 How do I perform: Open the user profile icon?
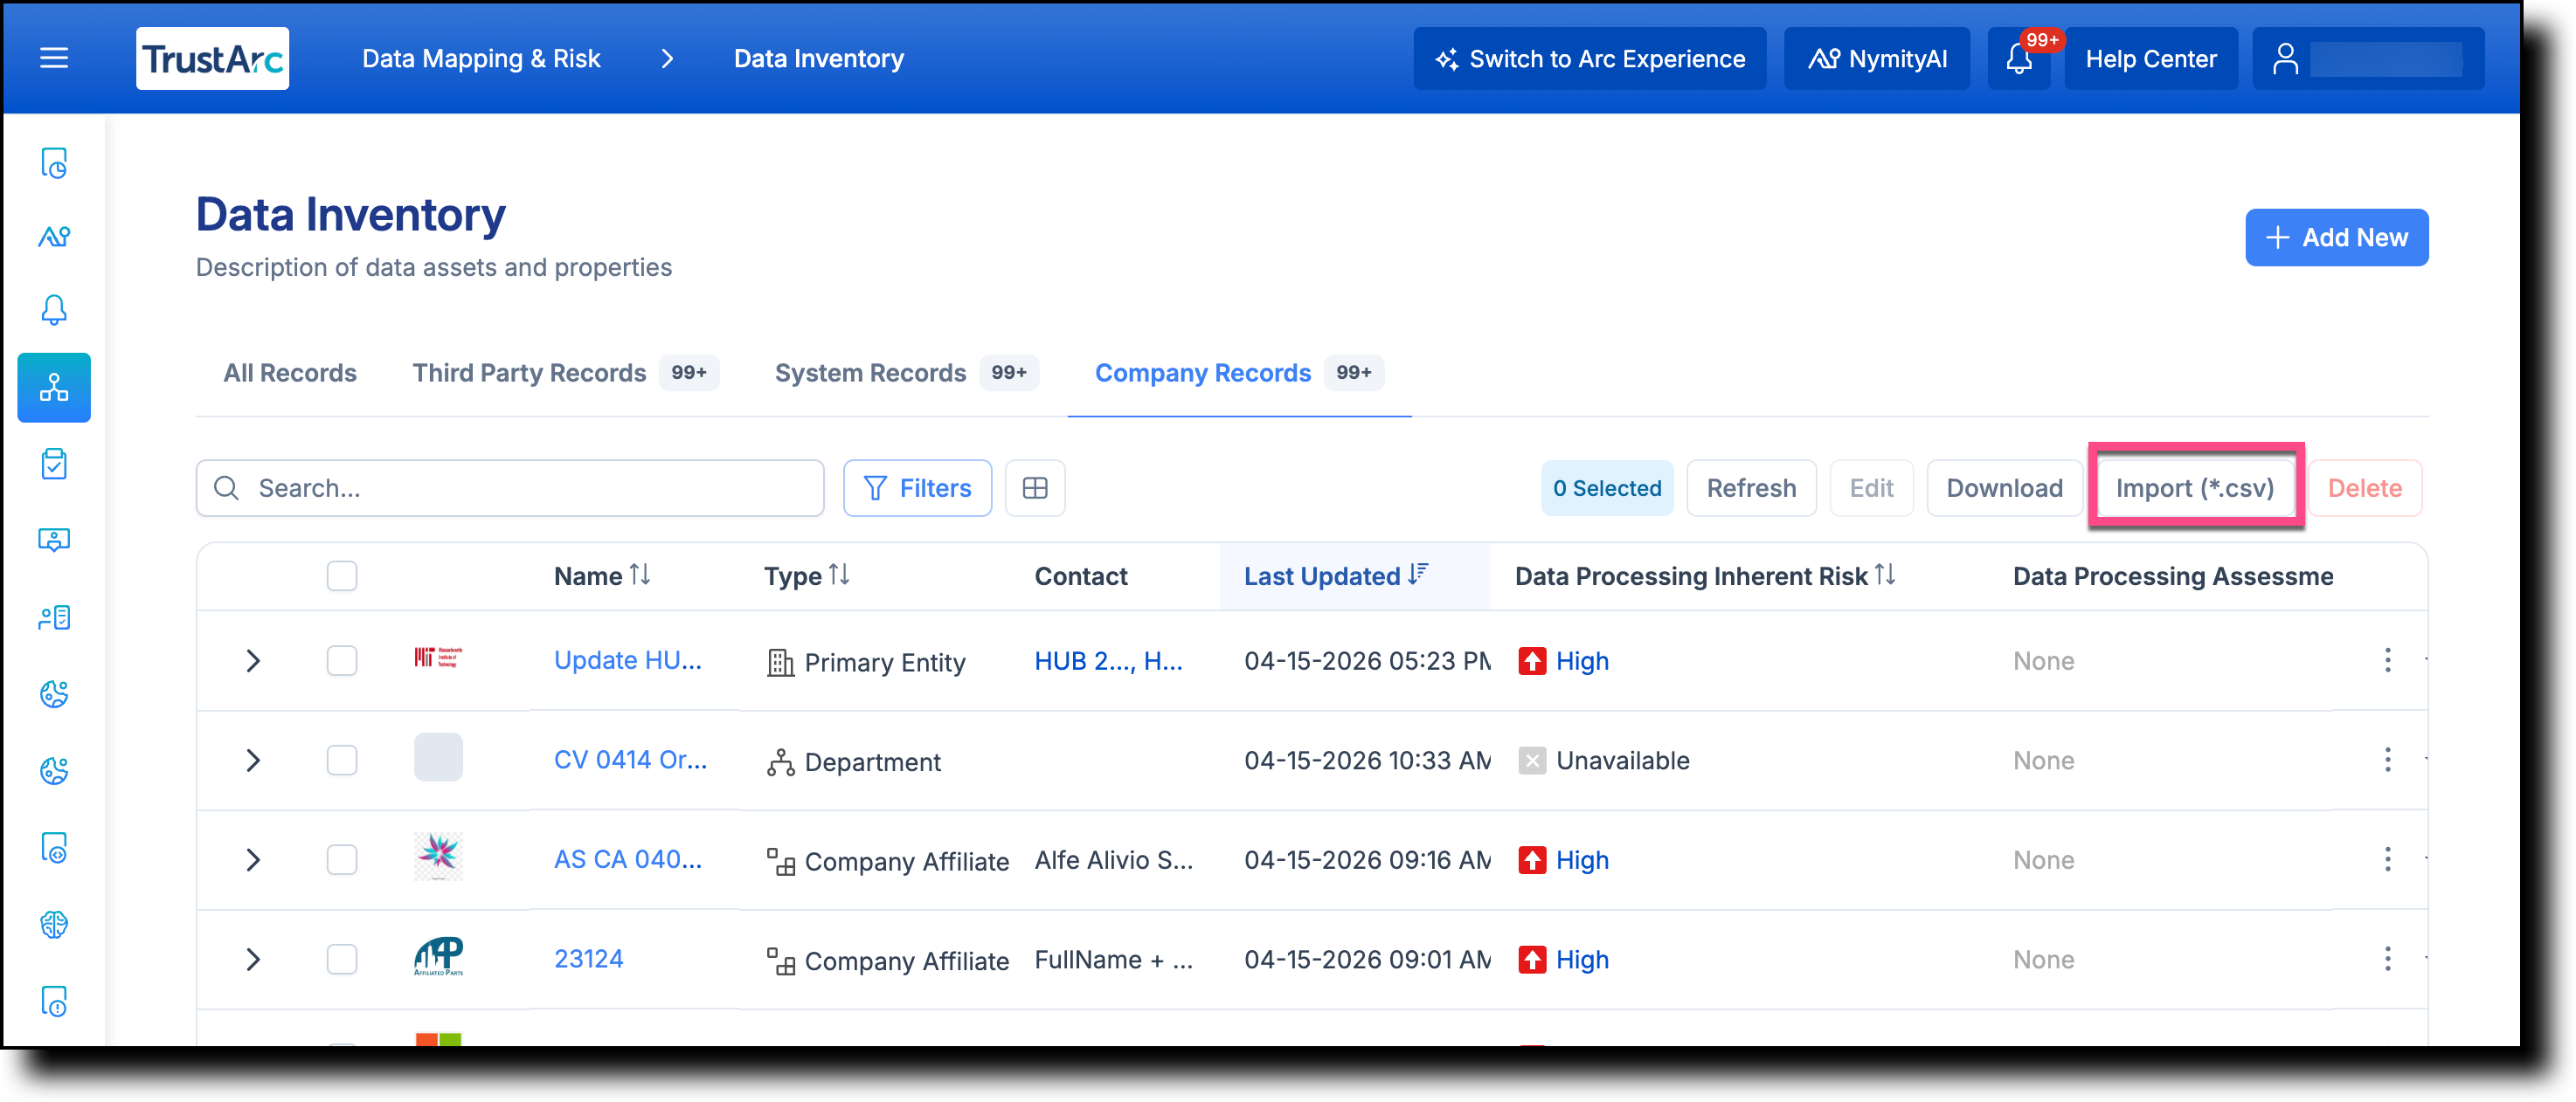[2284, 58]
